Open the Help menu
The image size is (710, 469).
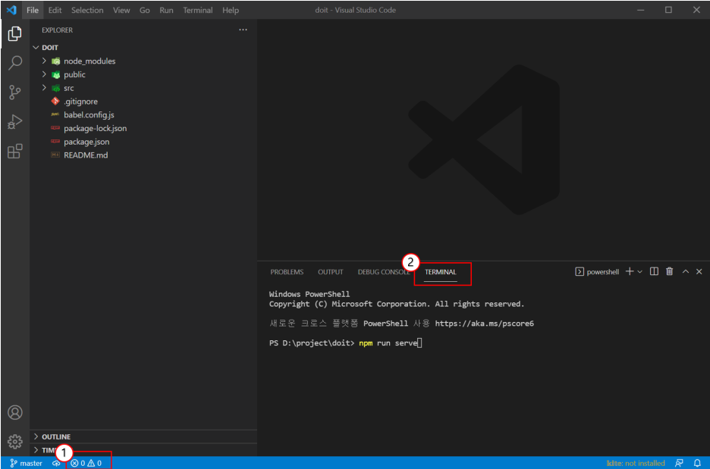(231, 10)
